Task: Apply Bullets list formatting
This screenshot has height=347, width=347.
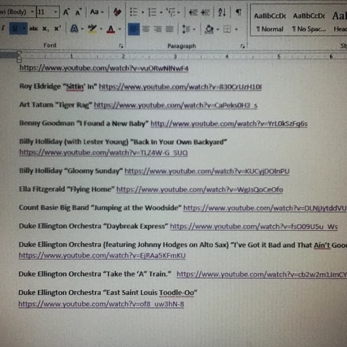Action: pos(133,12)
